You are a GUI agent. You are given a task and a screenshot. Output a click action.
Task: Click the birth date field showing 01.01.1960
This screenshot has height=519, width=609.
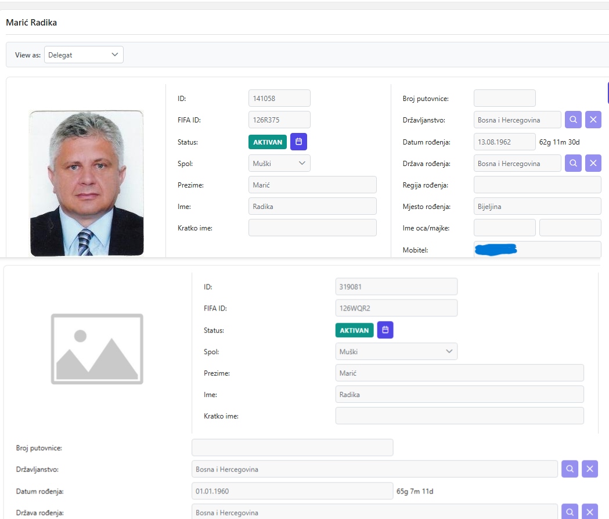292,491
